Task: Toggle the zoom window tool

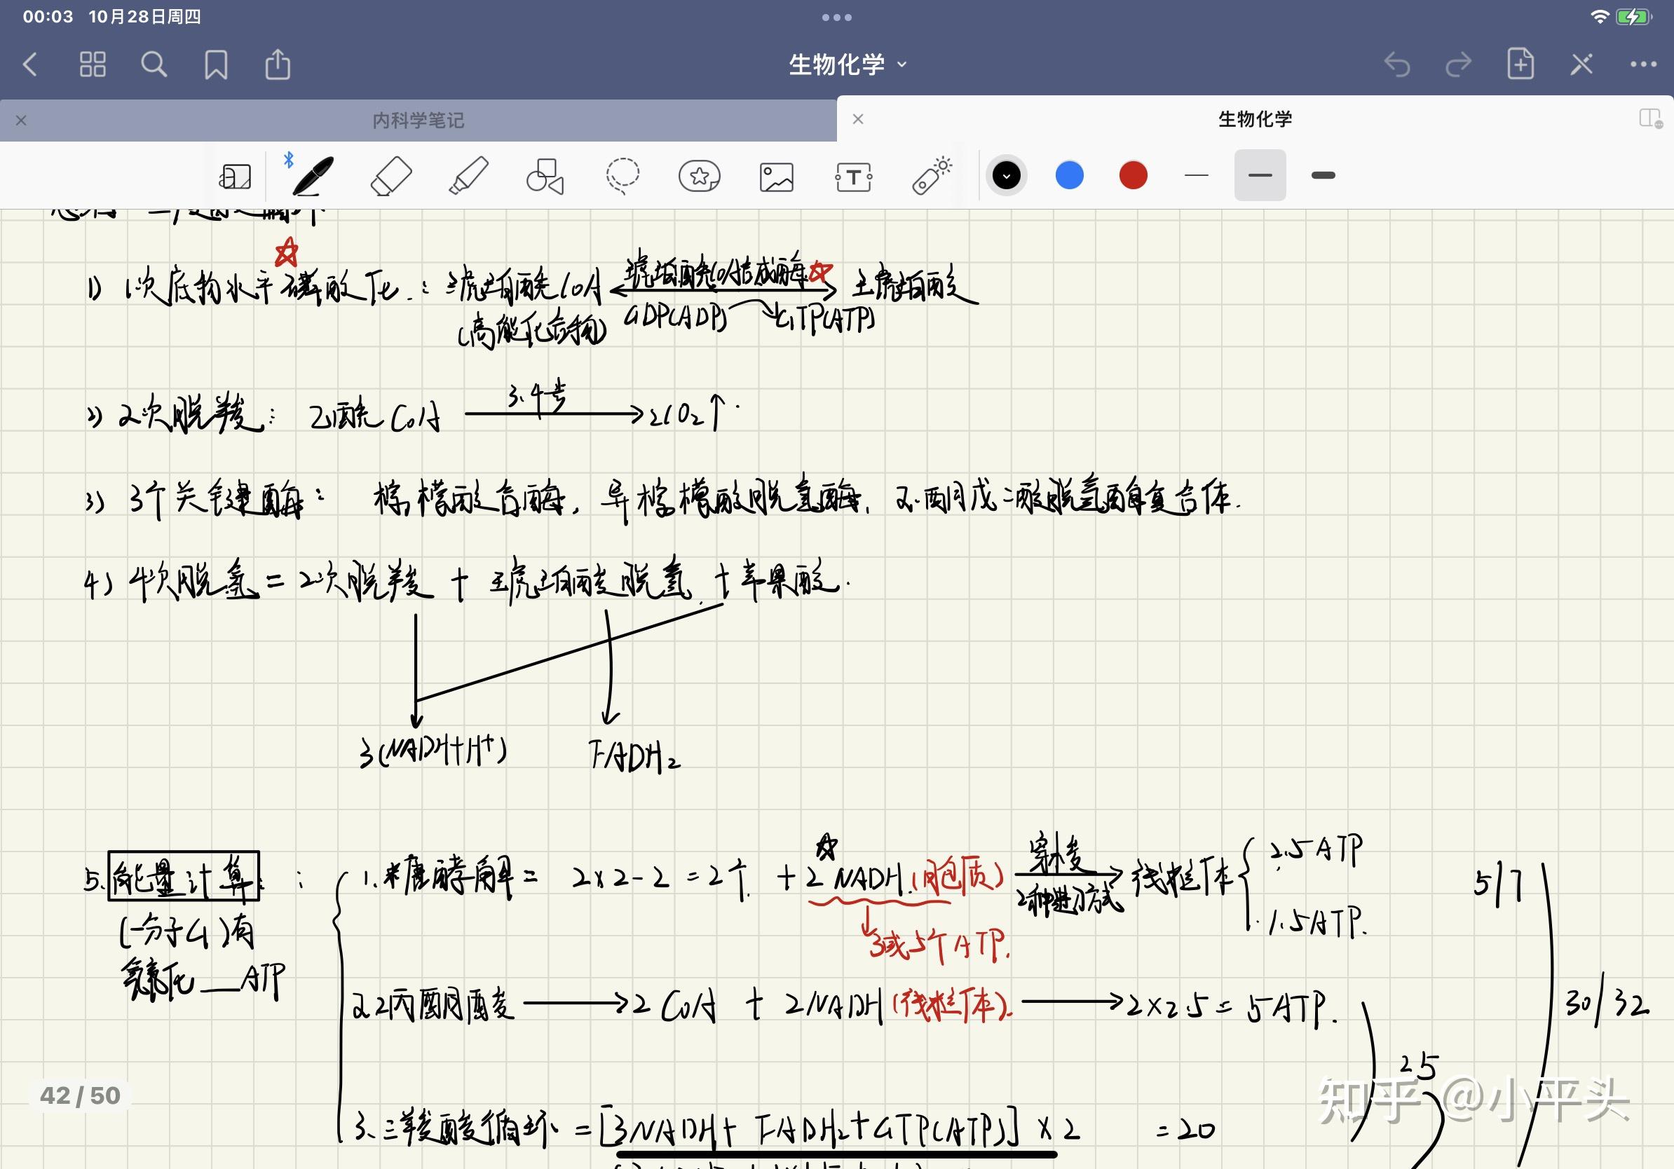Action: (x=235, y=177)
